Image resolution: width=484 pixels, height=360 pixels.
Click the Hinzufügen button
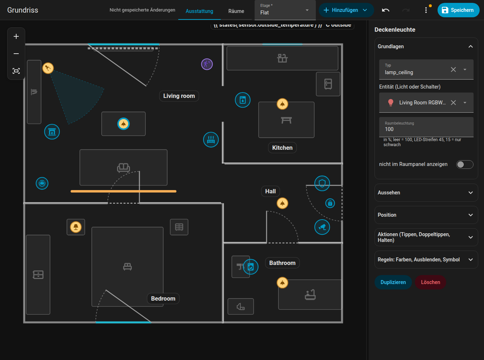tap(346, 10)
